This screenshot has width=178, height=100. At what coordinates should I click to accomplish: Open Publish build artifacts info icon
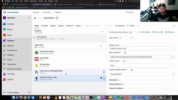tap(130, 32)
